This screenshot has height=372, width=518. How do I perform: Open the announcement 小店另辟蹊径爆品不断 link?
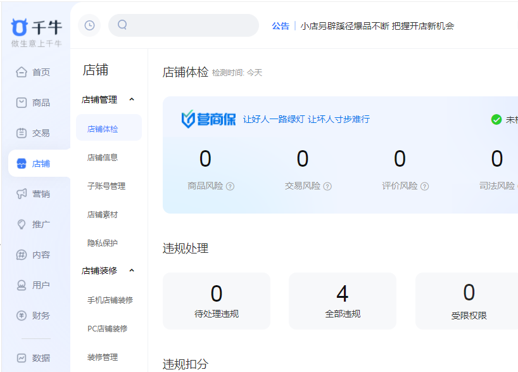pos(377,26)
